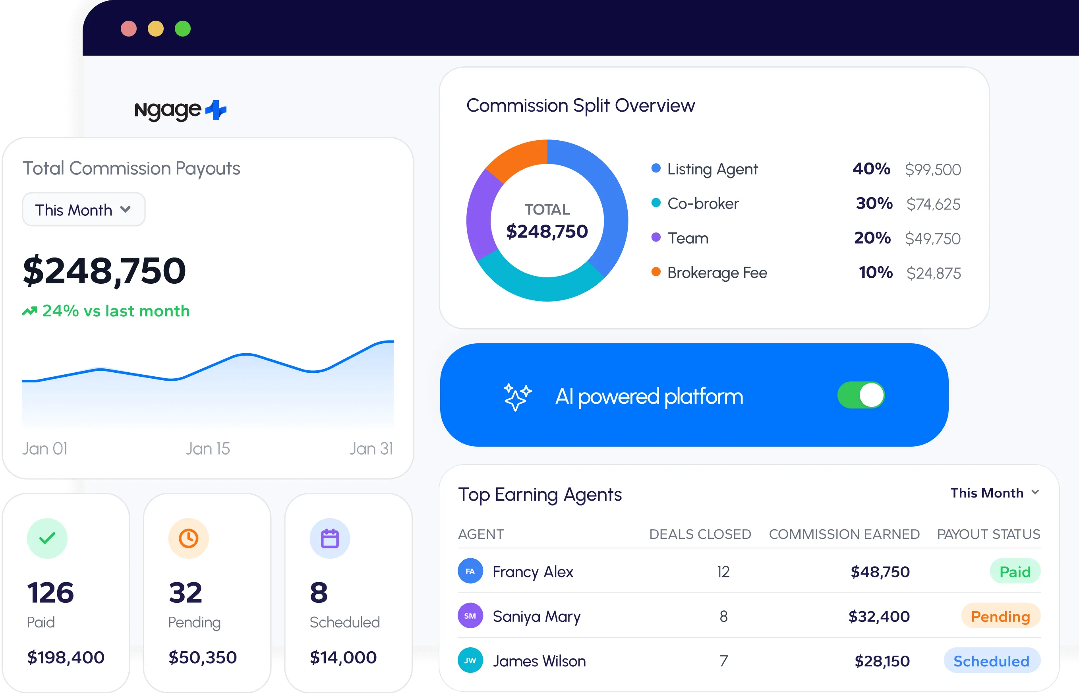
Task: Click the purple Scheduled calendar icon
Action: [x=330, y=538]
